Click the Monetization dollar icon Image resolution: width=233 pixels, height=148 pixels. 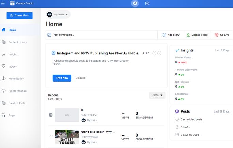tap(4, 78)
